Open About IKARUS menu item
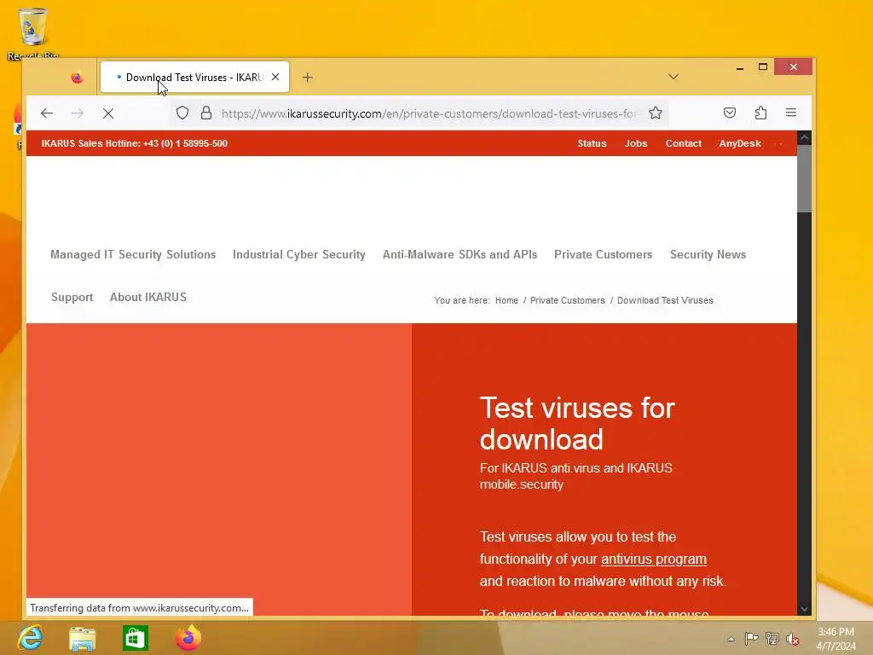This screenshot has width=873, height=655. [148, 298]
